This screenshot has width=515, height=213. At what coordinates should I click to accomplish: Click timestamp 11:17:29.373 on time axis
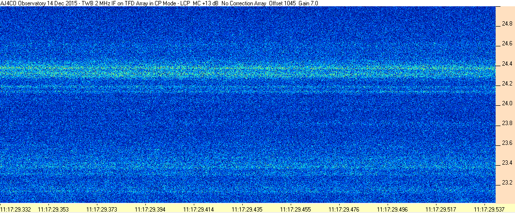[x=102, y=209]
